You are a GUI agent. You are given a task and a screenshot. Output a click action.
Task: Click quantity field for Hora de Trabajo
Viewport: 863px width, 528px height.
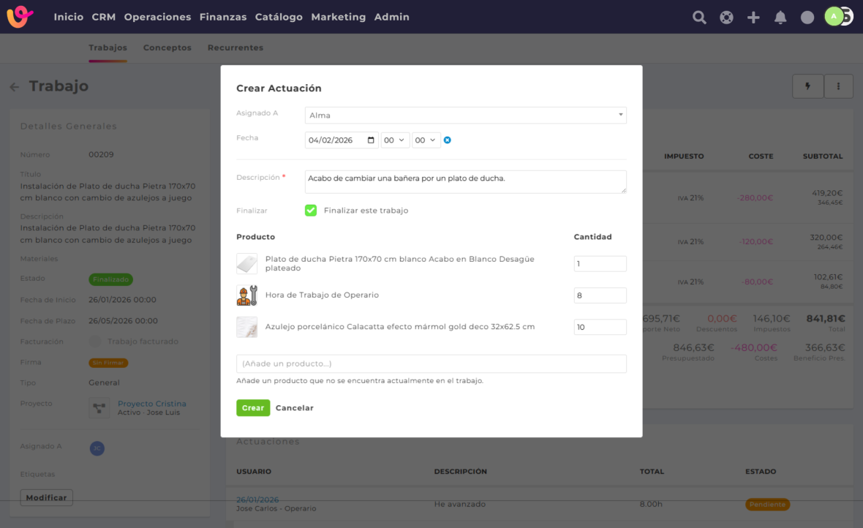(600, 295)
